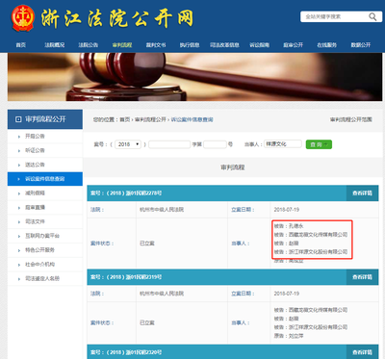The image size is (385, 359).
Task: Click the 诉讼案件信息查询 breadcrumb link
Action: pos(192,119)
